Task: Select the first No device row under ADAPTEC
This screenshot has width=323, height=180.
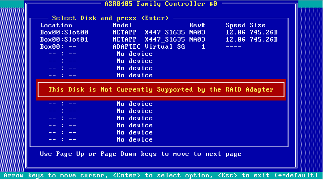Action: click(134, 54)
